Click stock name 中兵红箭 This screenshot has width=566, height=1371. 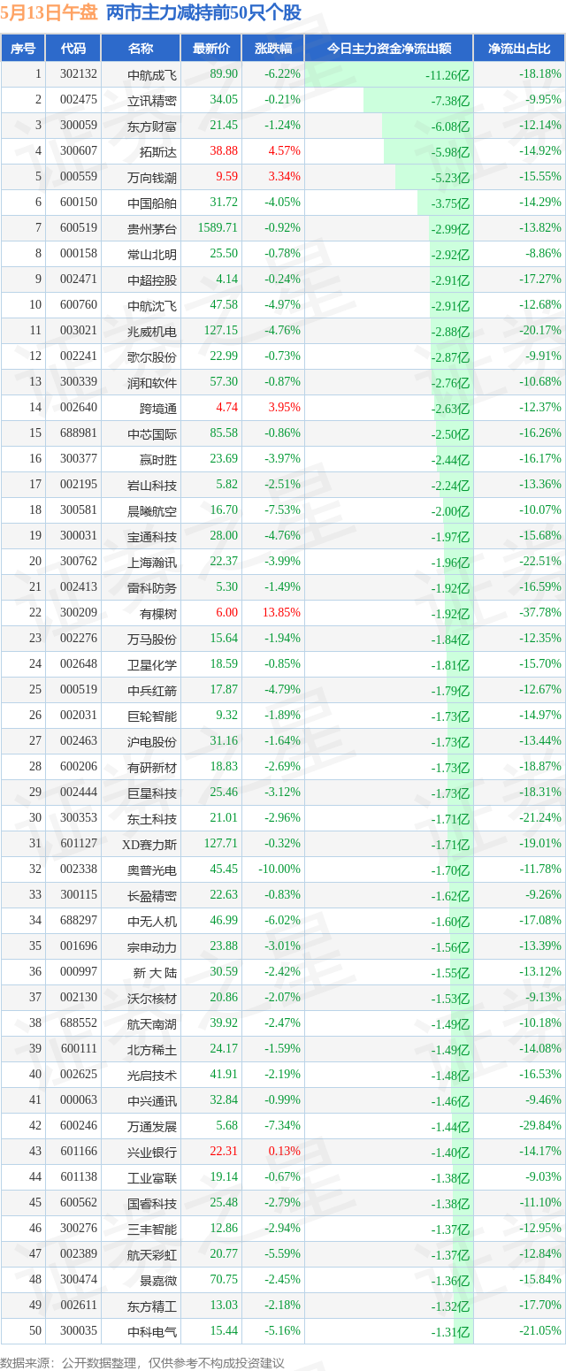coord(152,690)
